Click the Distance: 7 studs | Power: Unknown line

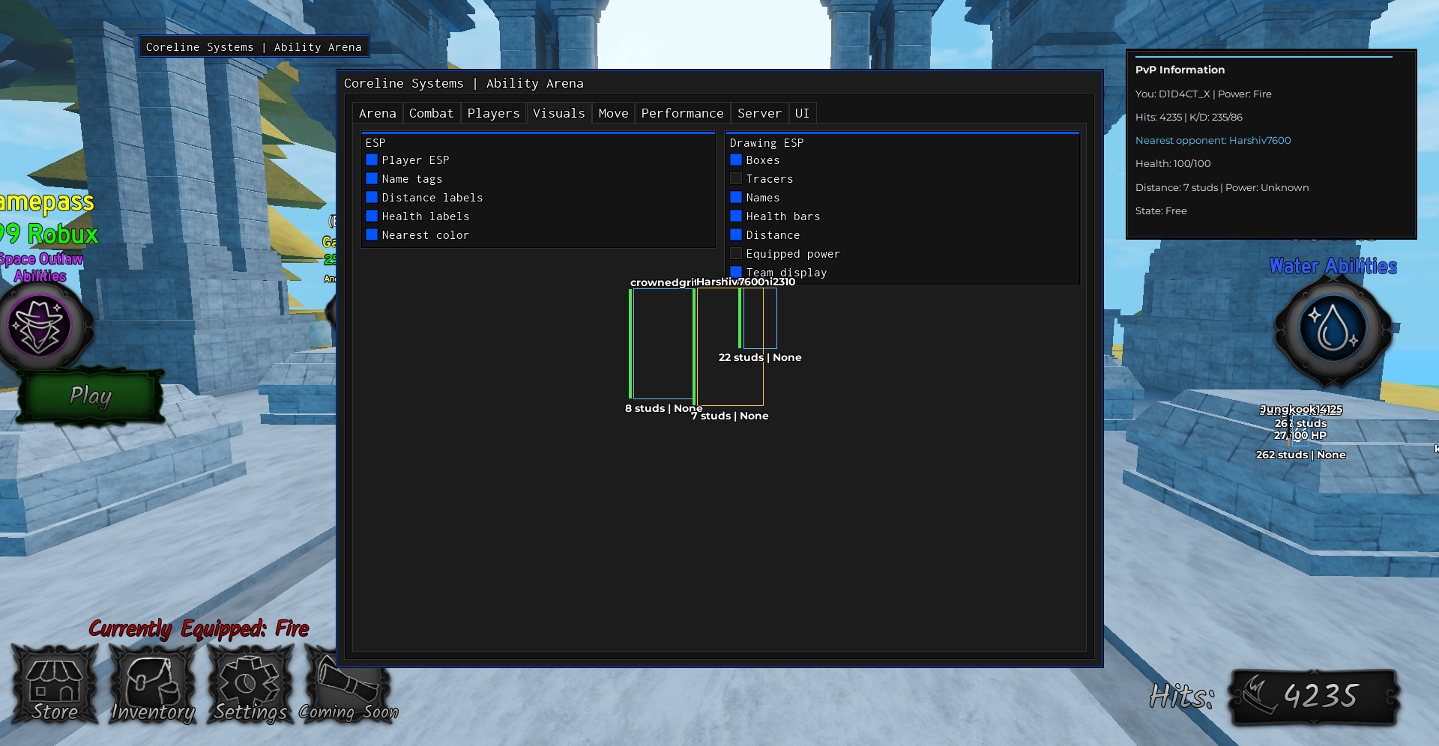[x=1222, y=187]
